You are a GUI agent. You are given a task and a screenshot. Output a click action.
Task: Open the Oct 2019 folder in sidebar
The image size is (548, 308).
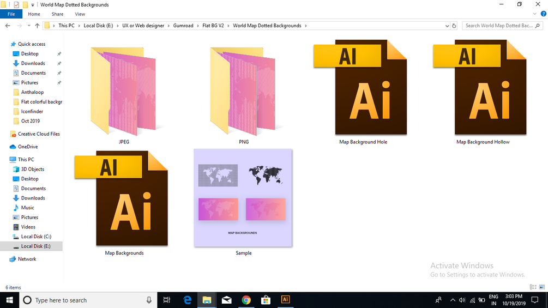point(30,121)
